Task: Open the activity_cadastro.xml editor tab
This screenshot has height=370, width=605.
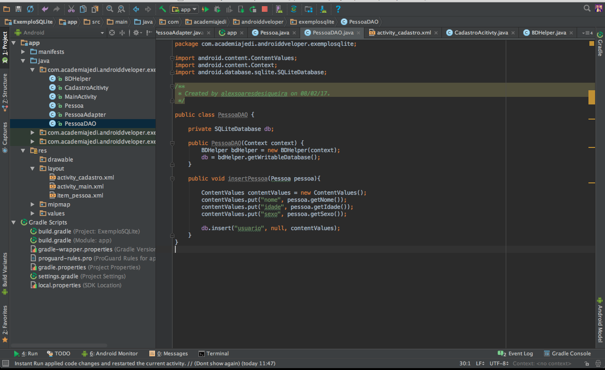Action: (403, 33)
